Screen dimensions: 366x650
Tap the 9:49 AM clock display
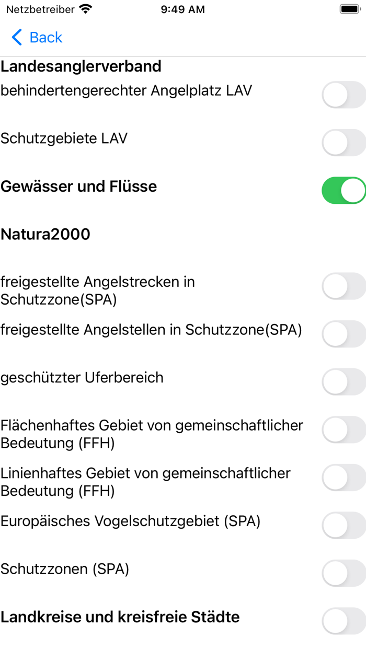(182, 8)
